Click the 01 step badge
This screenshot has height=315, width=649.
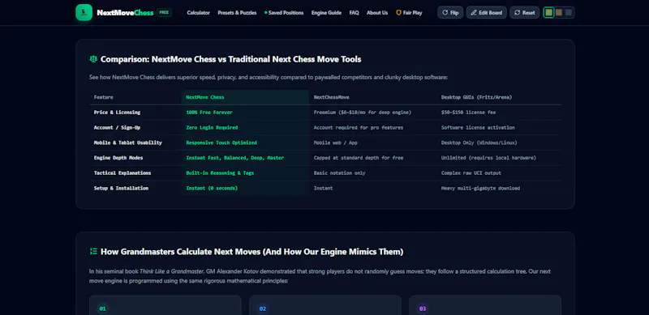[103, 309]
